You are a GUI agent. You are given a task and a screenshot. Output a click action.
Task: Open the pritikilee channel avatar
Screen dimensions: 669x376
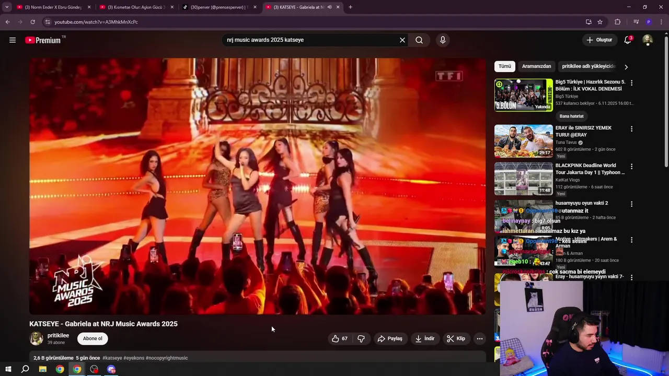[x=37, y=338]
